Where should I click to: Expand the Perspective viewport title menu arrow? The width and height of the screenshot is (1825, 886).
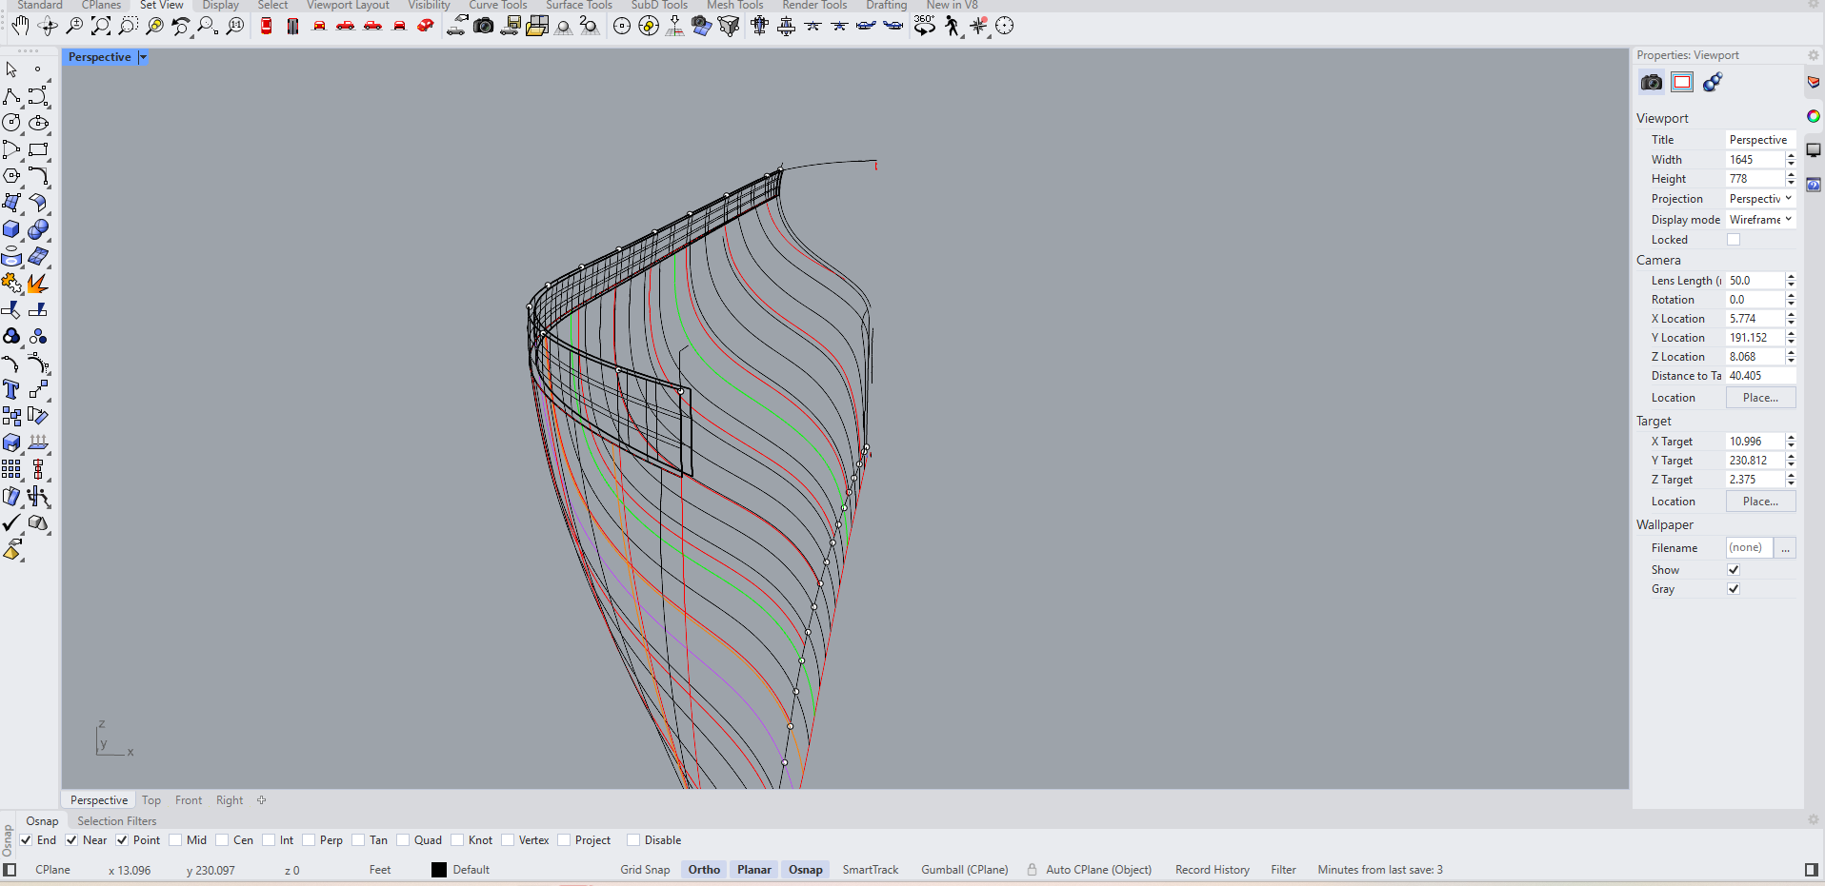(x=143, y=57)
